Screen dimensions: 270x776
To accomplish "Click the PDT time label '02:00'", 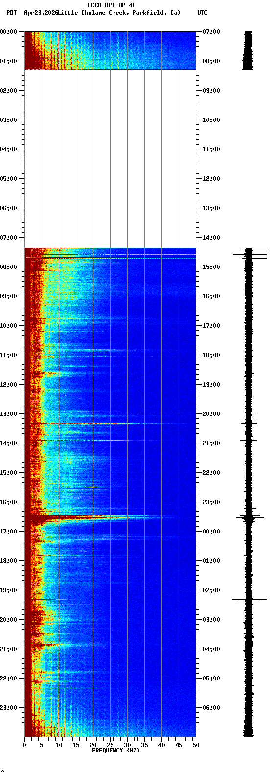I will 8,91.
